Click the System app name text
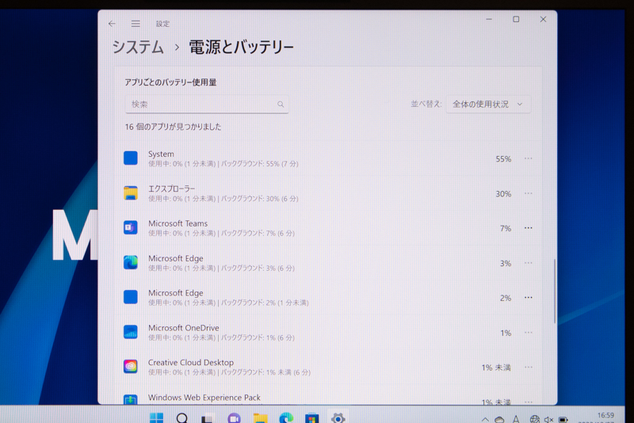The width and height of the screenshot is (634, 423). [161, 154]
